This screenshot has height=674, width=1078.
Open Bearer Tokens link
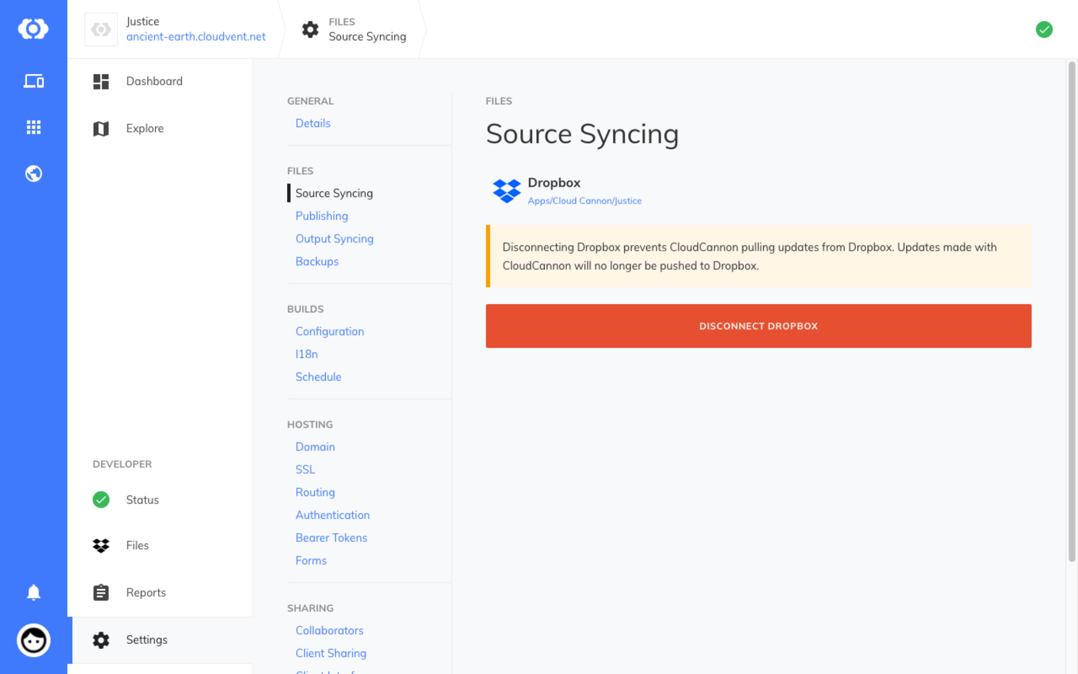pyautogui.click(x=331, y=538)
